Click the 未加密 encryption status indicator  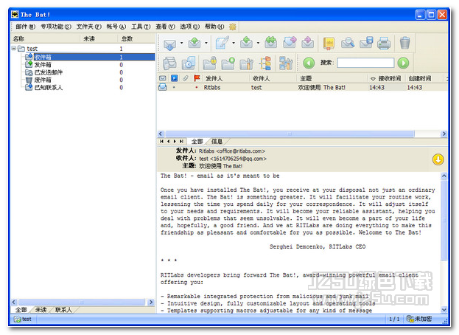419,319
